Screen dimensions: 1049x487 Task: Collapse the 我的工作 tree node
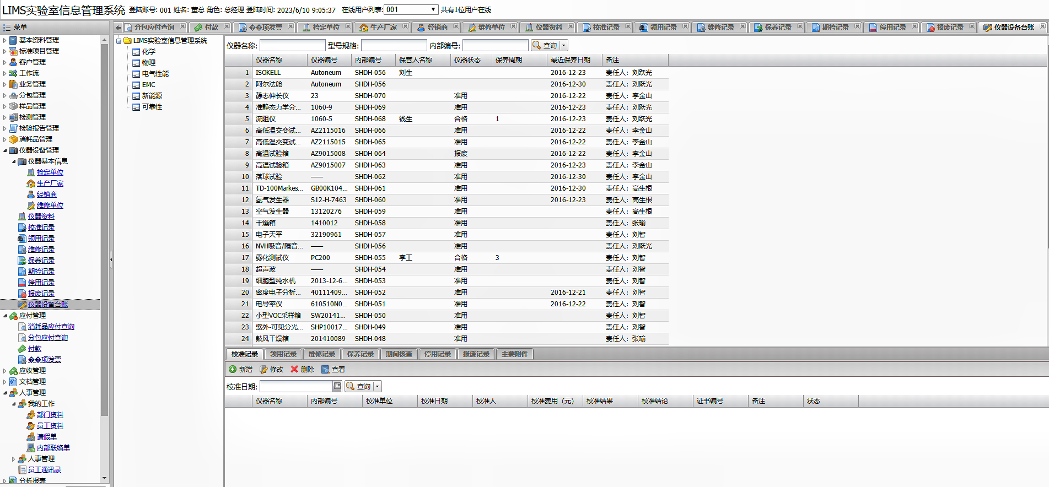(14, 404)
